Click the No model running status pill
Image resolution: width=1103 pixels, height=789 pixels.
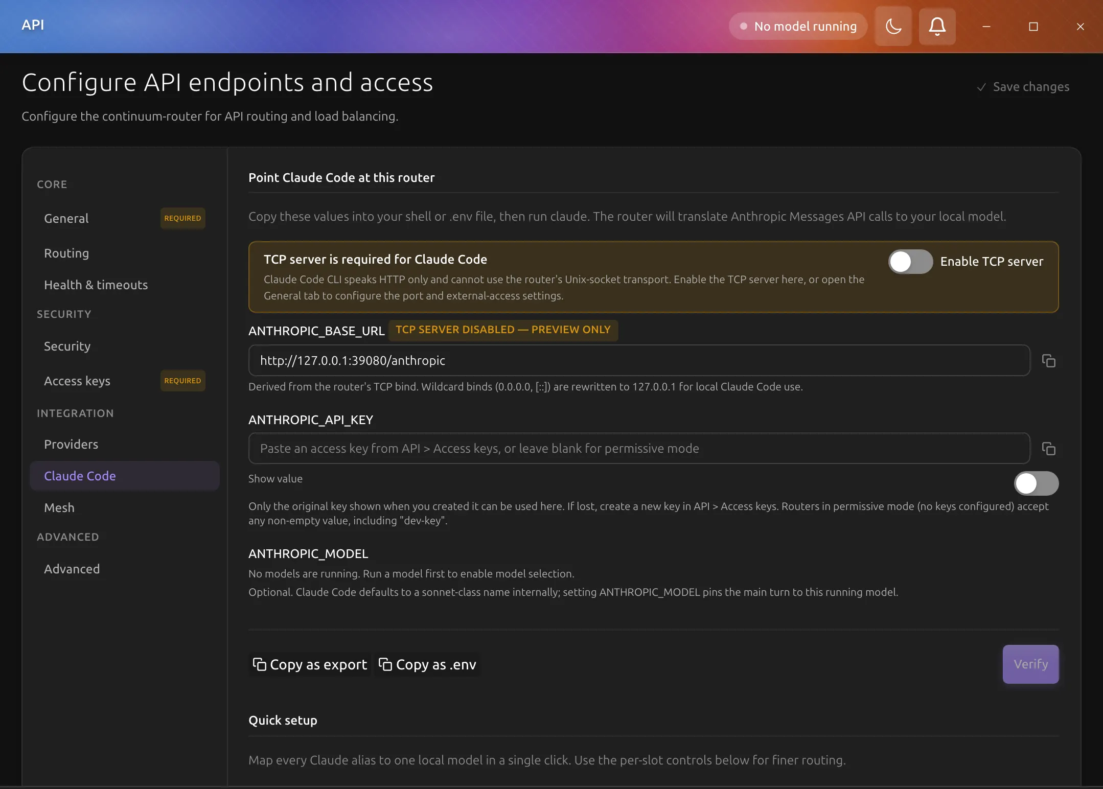tap(798, 26)
